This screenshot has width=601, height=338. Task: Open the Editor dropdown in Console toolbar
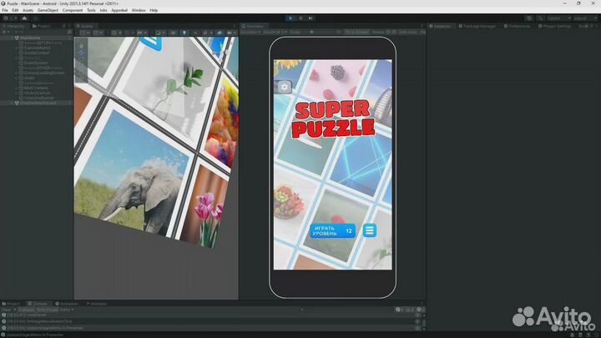[67, 310]
